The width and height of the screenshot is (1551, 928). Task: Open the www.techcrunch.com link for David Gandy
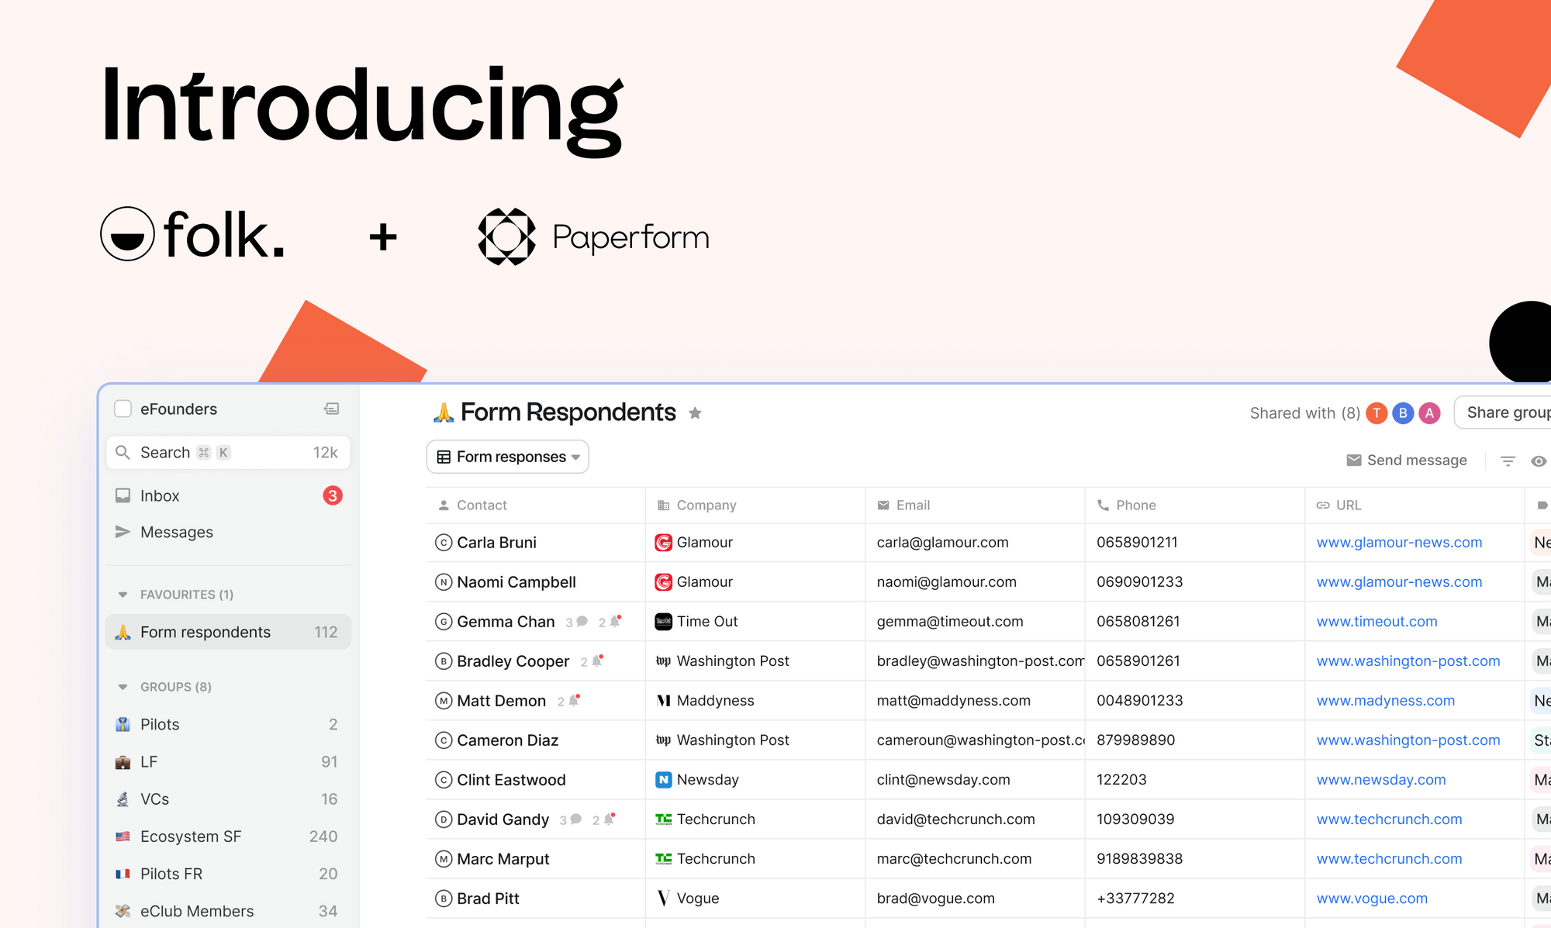click(x=1389, y=819)
